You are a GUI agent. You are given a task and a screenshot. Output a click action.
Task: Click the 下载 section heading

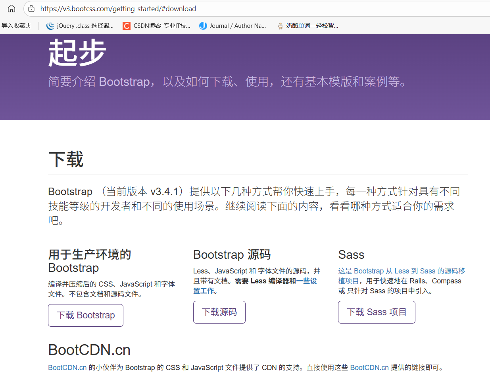point(66,159)
